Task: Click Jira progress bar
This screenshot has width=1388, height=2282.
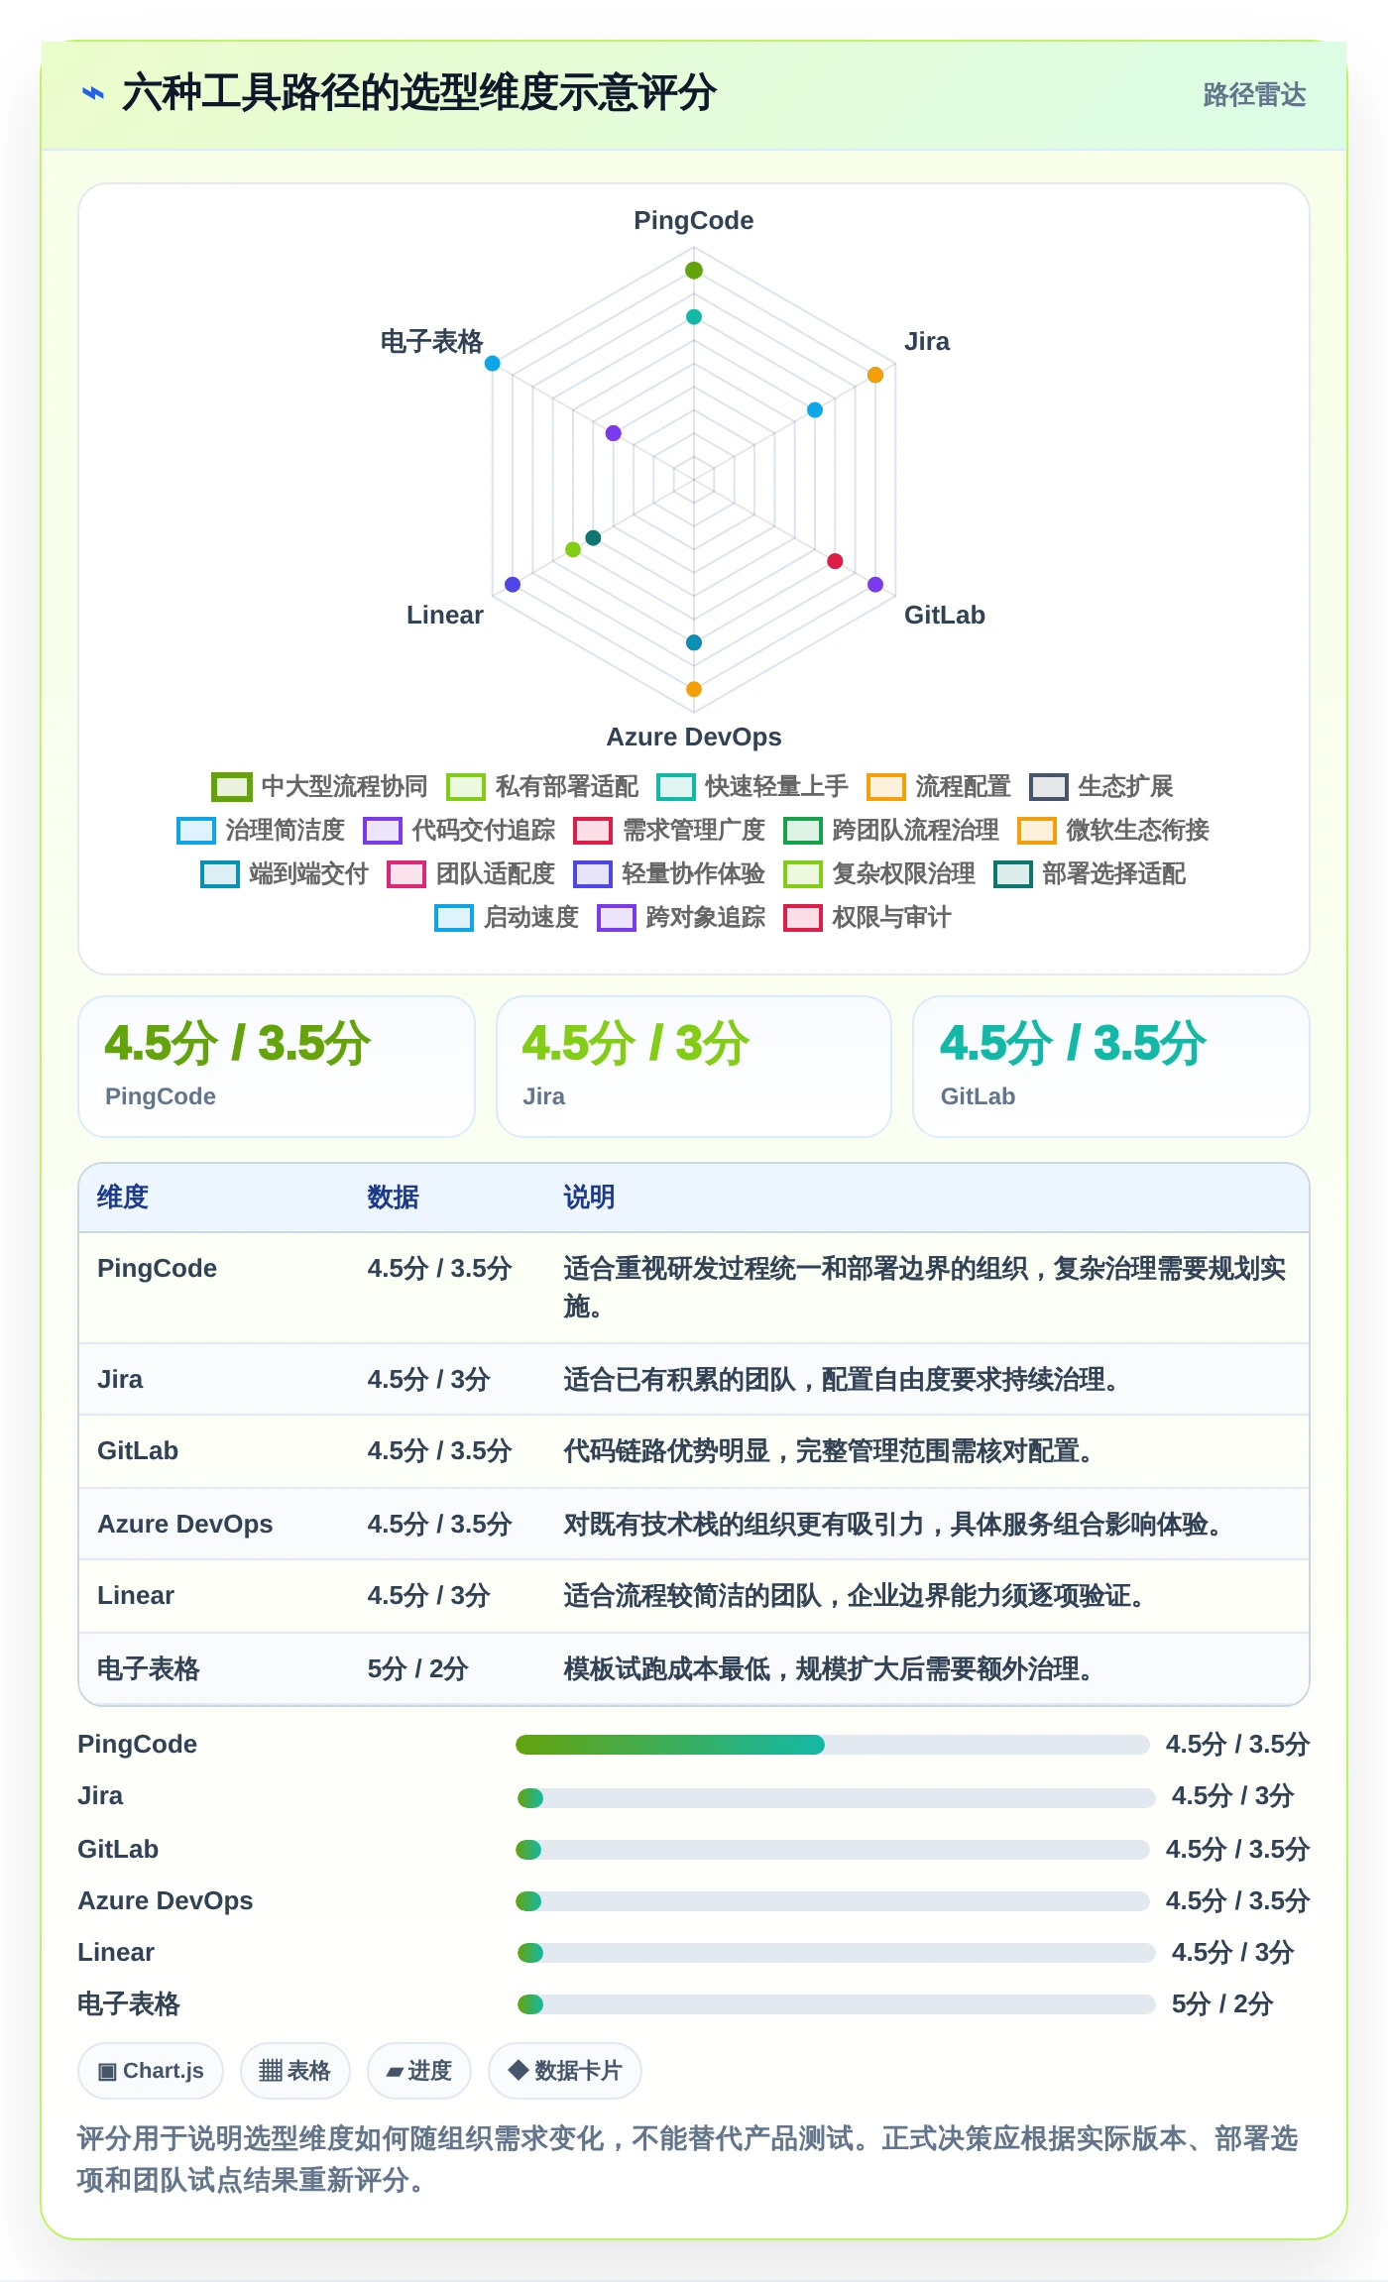Action: [x=836, y=1798]
